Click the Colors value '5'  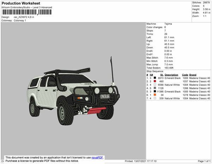(x=204, y=6)
